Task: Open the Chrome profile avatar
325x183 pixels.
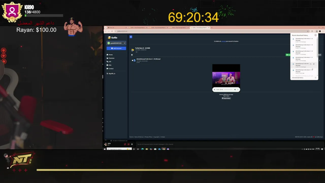Action: [x=320, y=31]
